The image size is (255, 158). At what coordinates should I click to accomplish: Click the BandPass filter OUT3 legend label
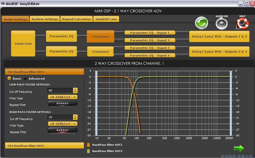(x=107, y=151)
